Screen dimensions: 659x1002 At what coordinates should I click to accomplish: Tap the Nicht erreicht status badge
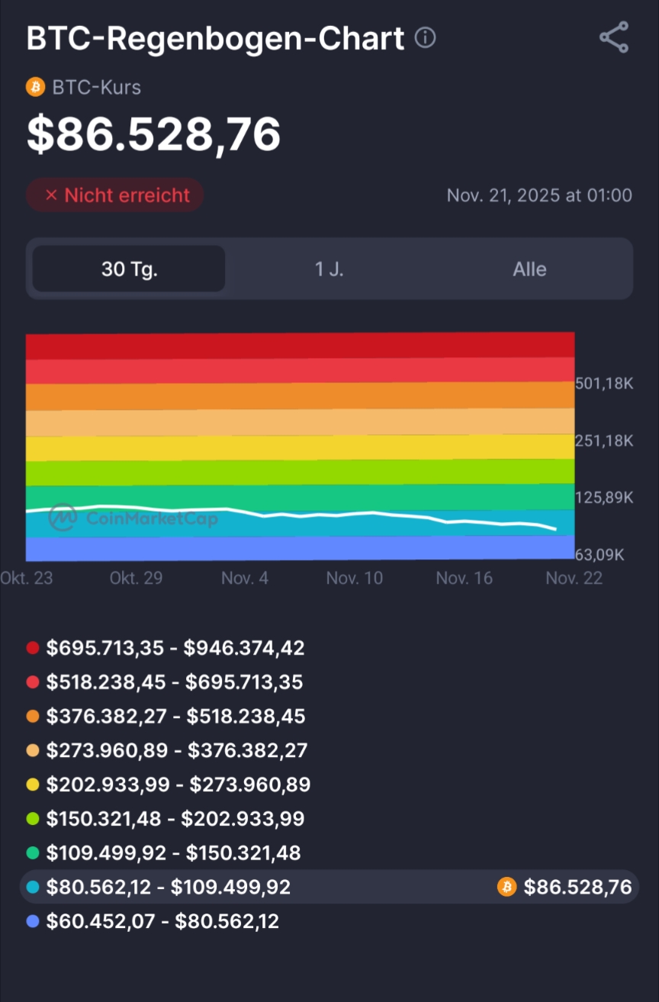coord(115,195)
